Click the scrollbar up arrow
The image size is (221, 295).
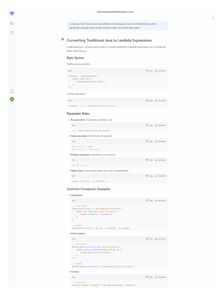[213, 16]
